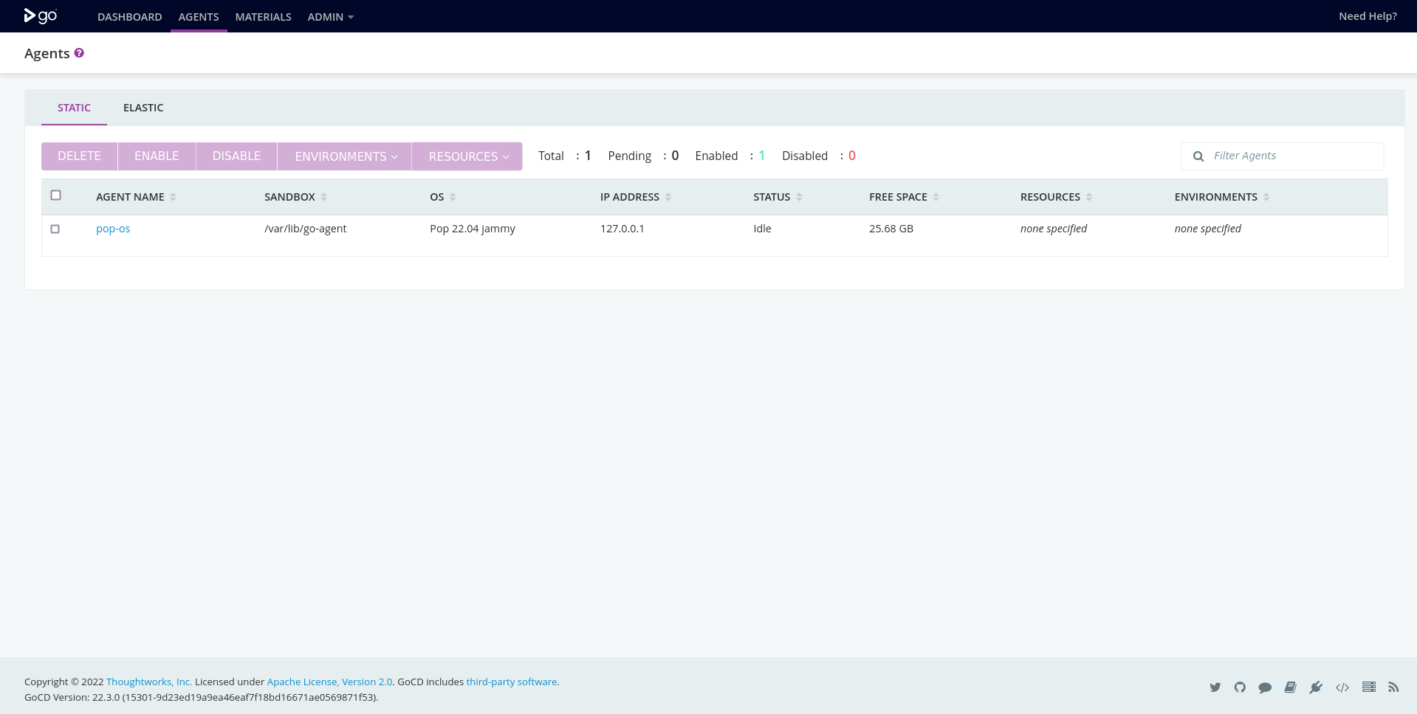Screen dimensions: 1417x714
Task: Click the plugins plug icon
Action: 1316,687
